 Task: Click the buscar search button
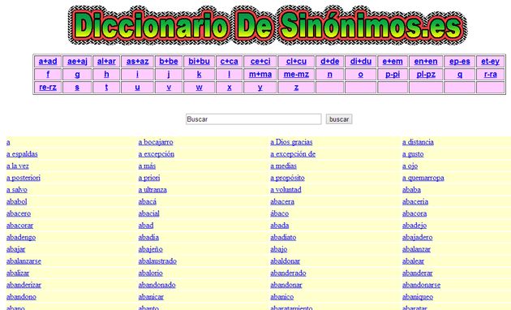pos(339,119)
